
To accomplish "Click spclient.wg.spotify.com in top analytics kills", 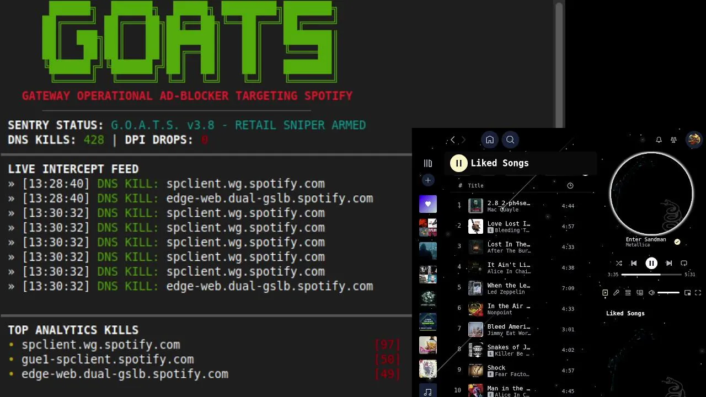I will [101, 345].
